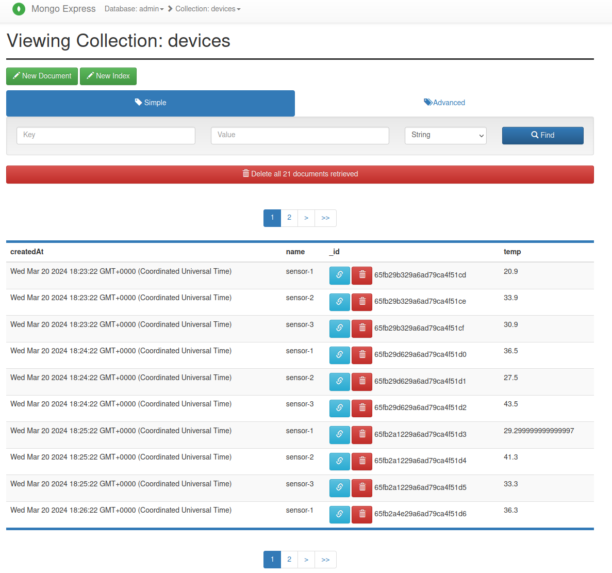Click the New Document button
Image resolution: width=612 pixels, height=573 pixels.
click(x=42, y=76)
